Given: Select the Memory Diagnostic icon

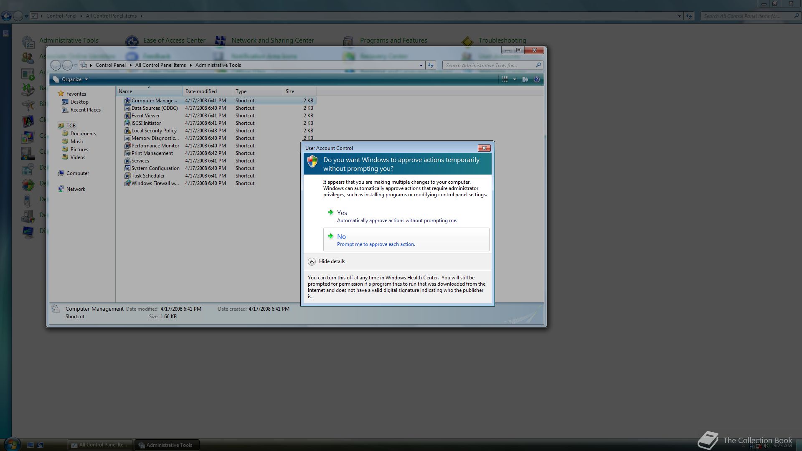Looking at the screenshot, I should click(127, 138).
